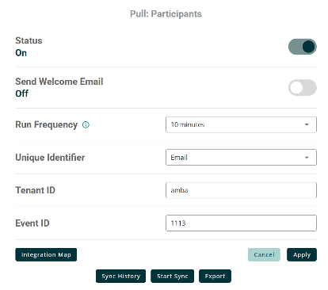Screen dimensions: 328x290
Task: Click the Unique Identifier dropdown arrow
Action: tap(307, 158)
